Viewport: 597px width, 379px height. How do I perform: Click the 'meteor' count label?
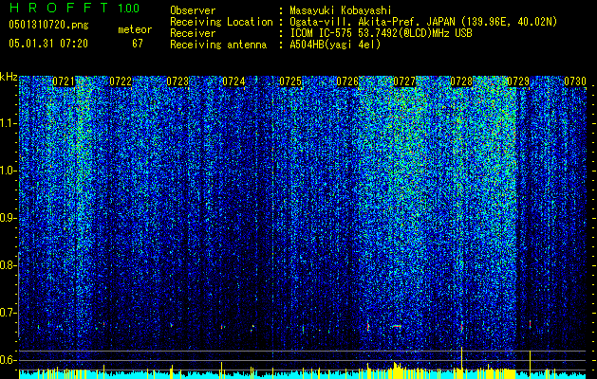click(x=135, y=29)
